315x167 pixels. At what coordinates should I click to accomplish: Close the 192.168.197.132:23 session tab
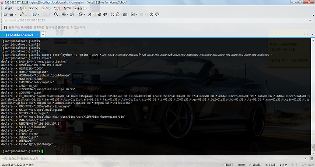coord(37,34)
